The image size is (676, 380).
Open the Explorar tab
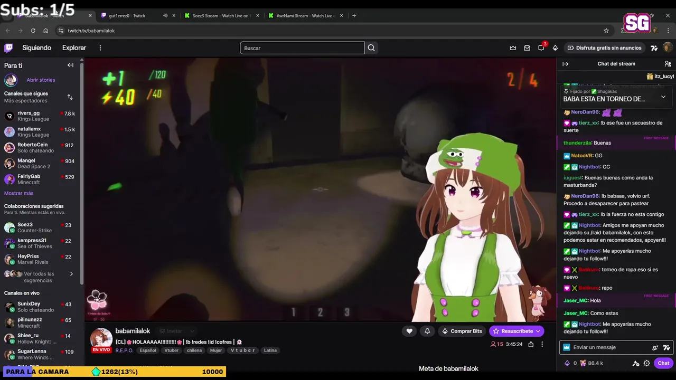coord(74,47)
